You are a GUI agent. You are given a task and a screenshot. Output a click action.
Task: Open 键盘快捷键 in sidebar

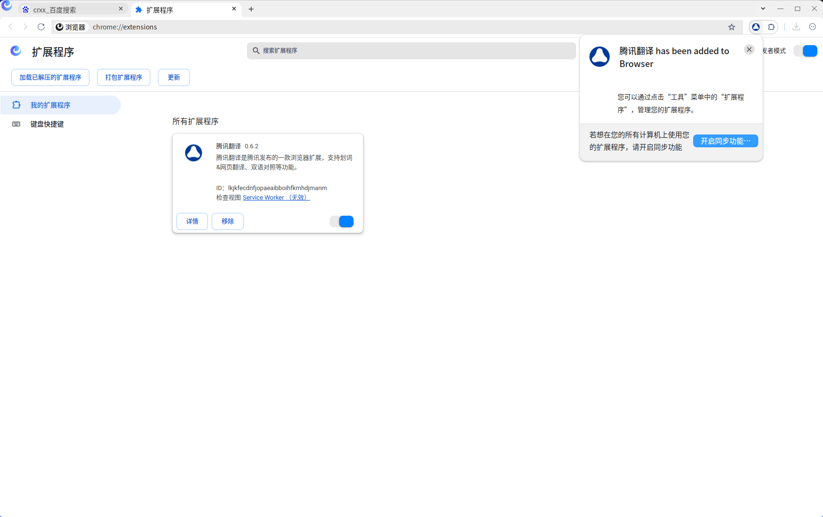[60, 124]
